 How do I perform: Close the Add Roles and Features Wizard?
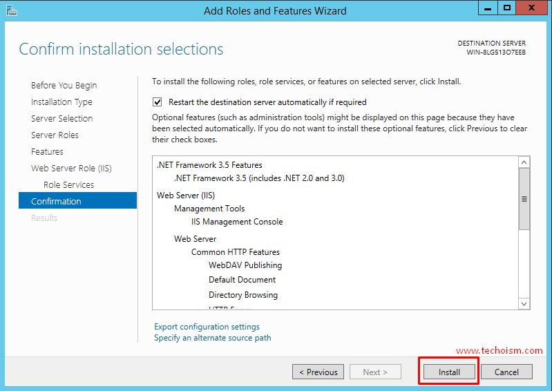531,8
